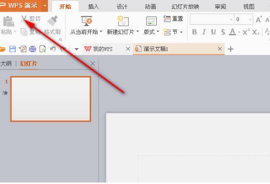Add a new document tab with plus
Viewport: 270px width, 184px height.
(x=230, y=49)
